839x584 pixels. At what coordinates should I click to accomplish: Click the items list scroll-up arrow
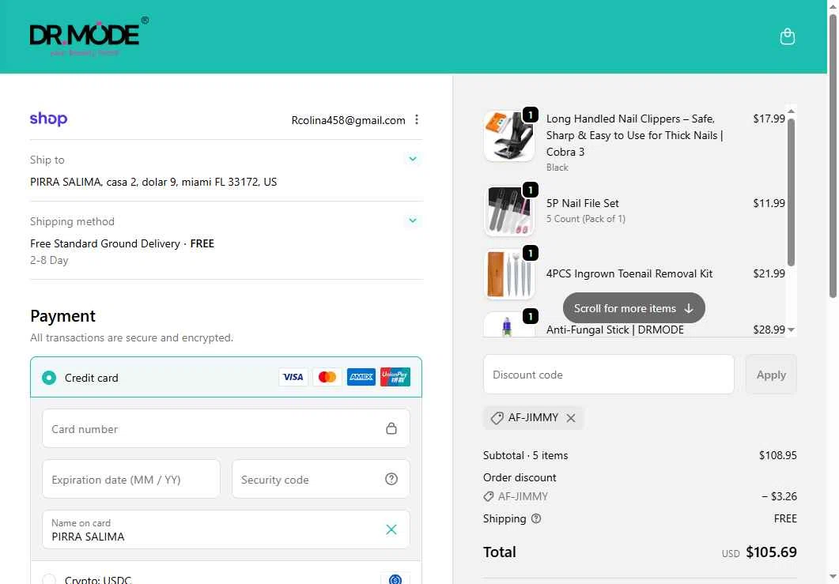791,111
